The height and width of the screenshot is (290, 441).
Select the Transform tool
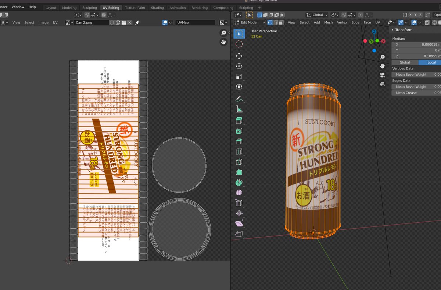click(x=239, y=87)
